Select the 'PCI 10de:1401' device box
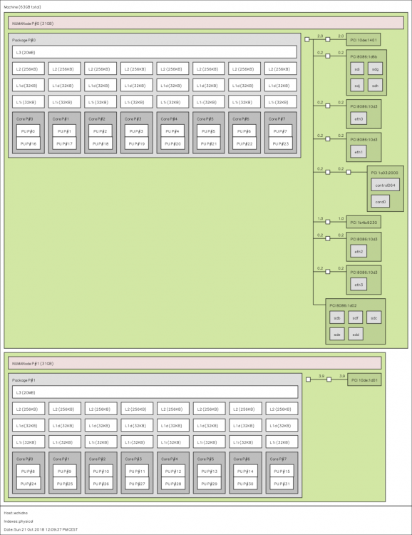 pos(364,39)
